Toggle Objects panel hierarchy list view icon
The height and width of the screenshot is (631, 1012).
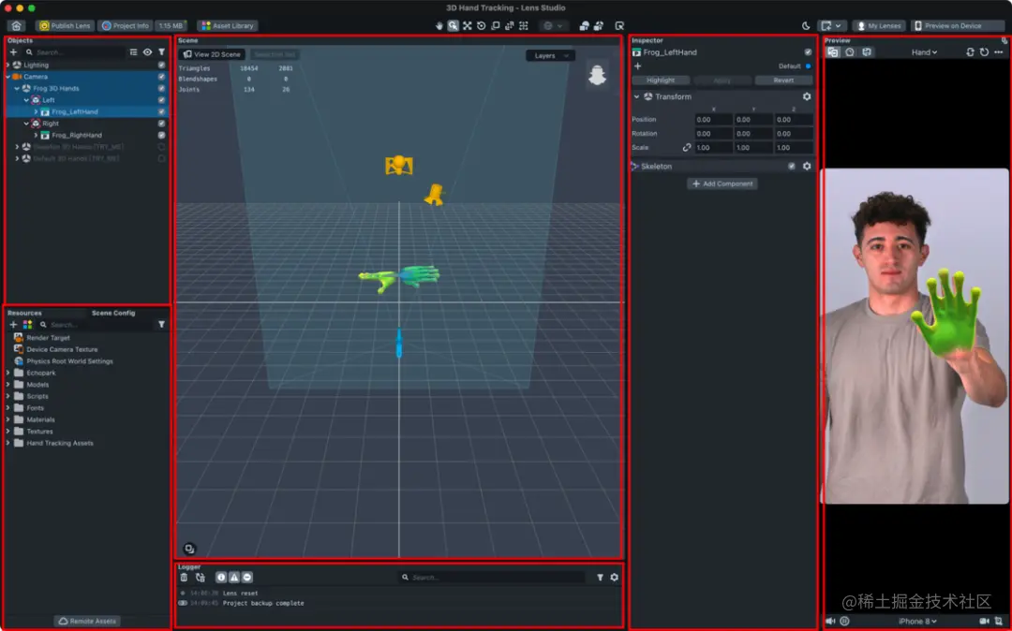(x=134, y=52)
